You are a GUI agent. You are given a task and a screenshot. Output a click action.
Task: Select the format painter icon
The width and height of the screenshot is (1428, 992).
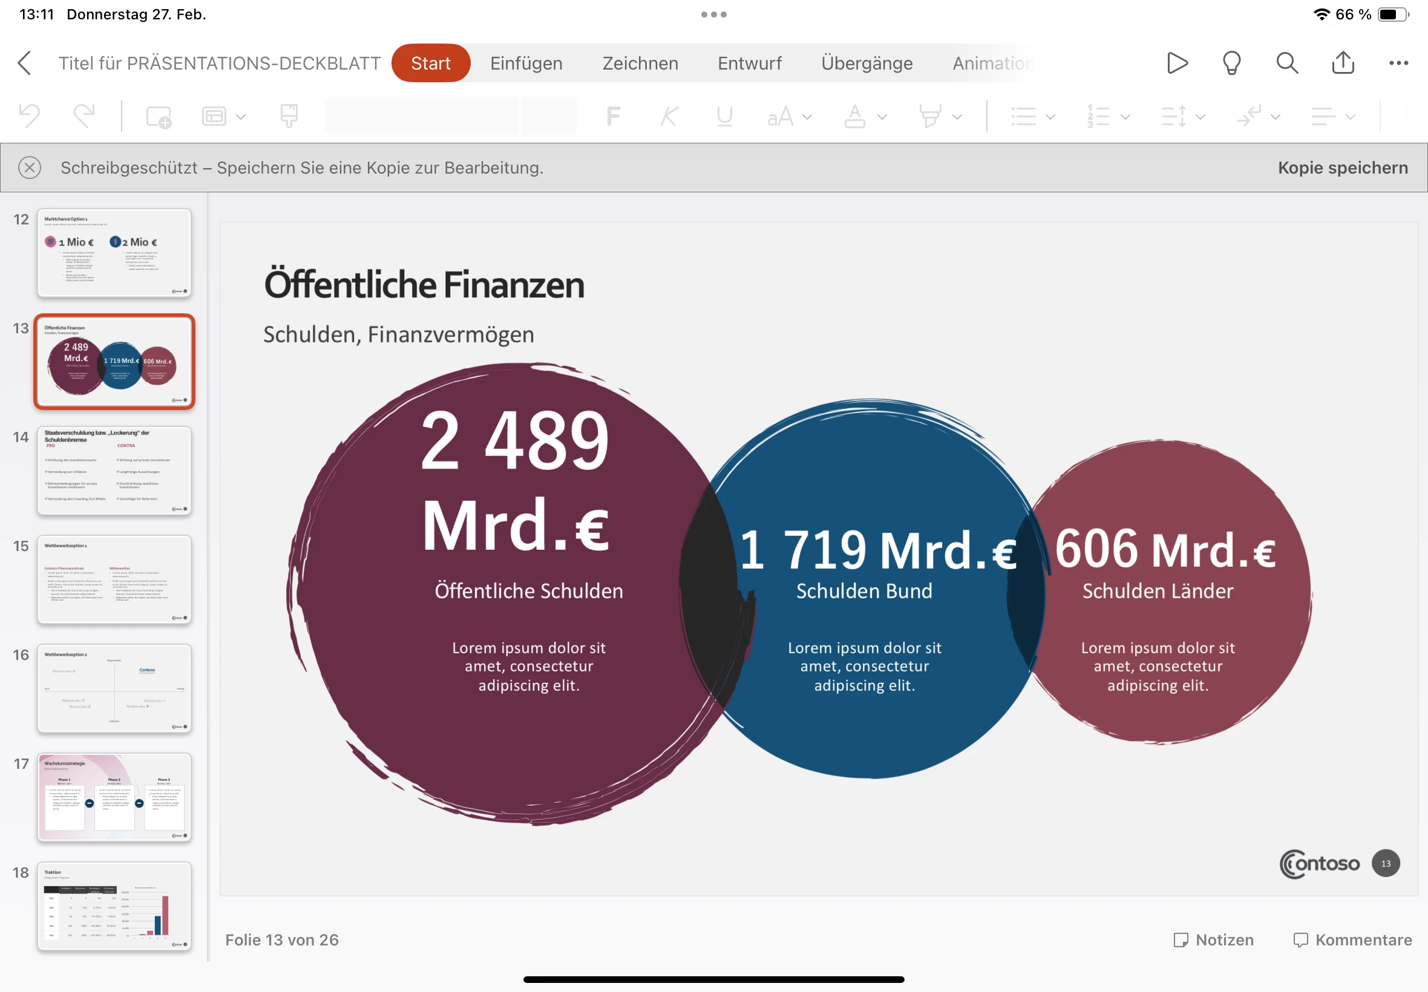(289, 116)
